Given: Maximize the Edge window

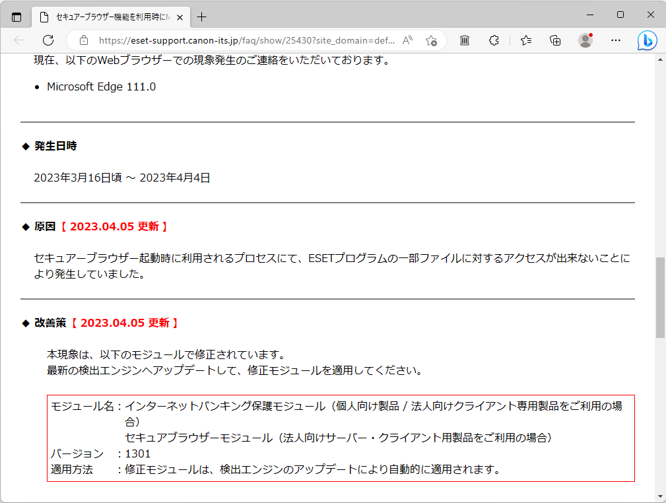Looking at the screenshot, I should (620, 15).
